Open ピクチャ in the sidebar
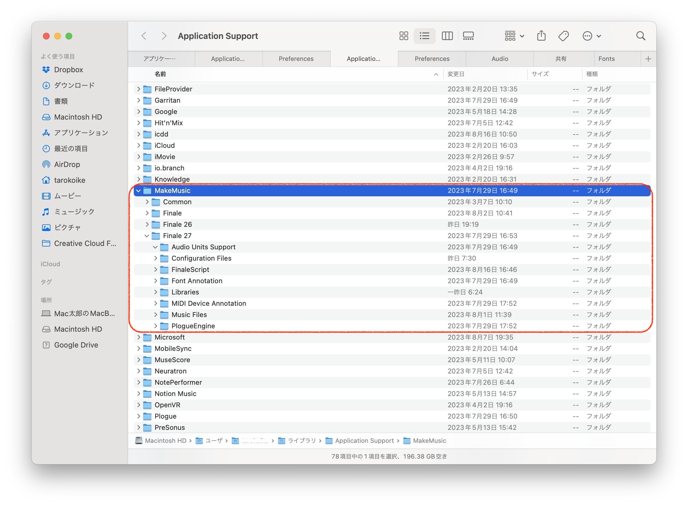The height and width of the screenshot is (506, 688). tap(67, 228)
